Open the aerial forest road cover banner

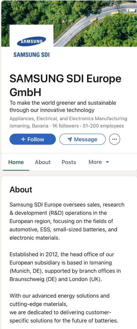[x=68, y=23]
